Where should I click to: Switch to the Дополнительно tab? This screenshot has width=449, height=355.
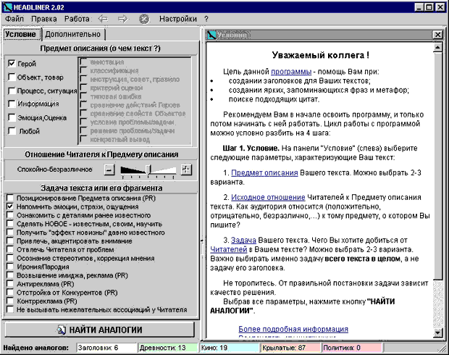(72, 34)
